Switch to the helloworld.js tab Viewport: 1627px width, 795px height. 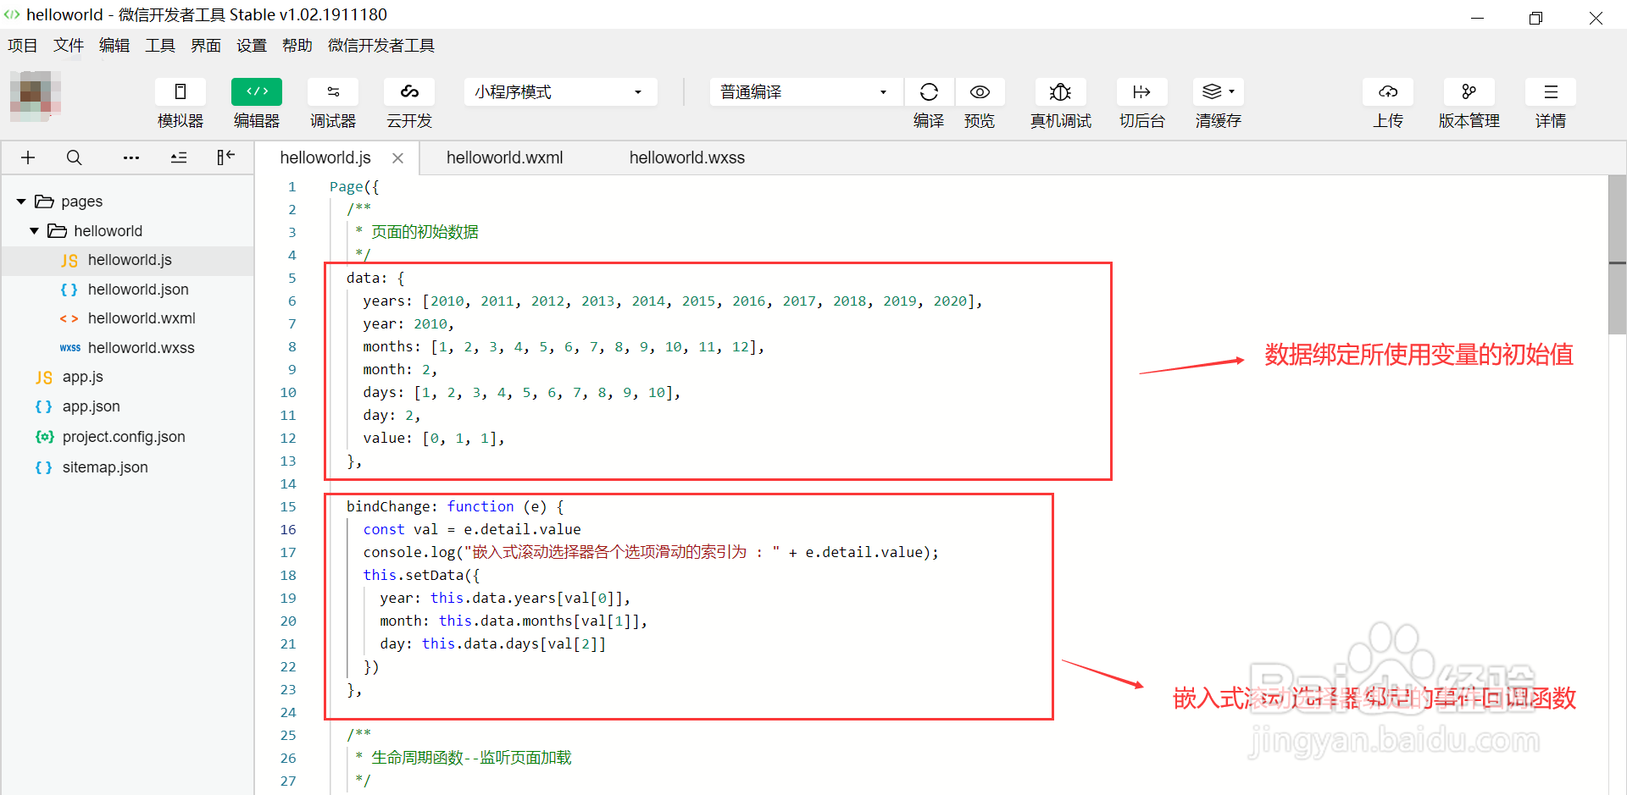[x=325, y=157]
